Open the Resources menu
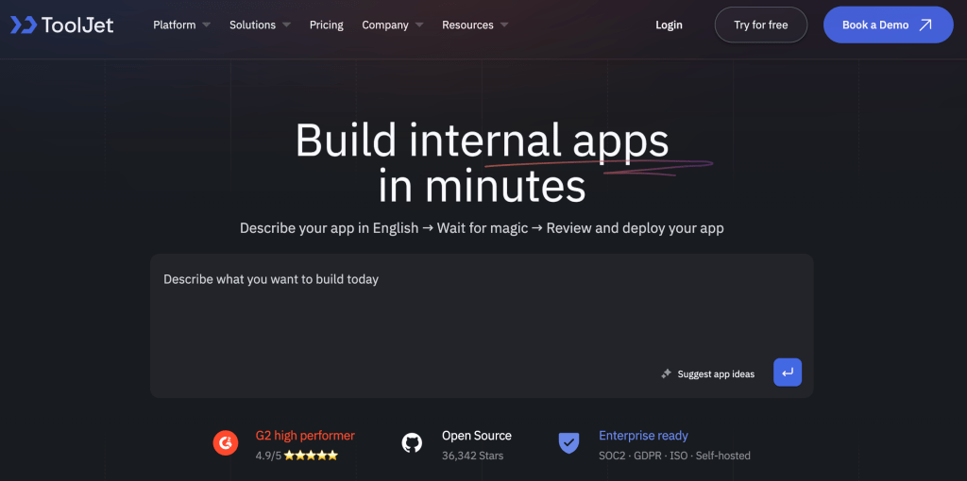 click(x=467, y=25)
